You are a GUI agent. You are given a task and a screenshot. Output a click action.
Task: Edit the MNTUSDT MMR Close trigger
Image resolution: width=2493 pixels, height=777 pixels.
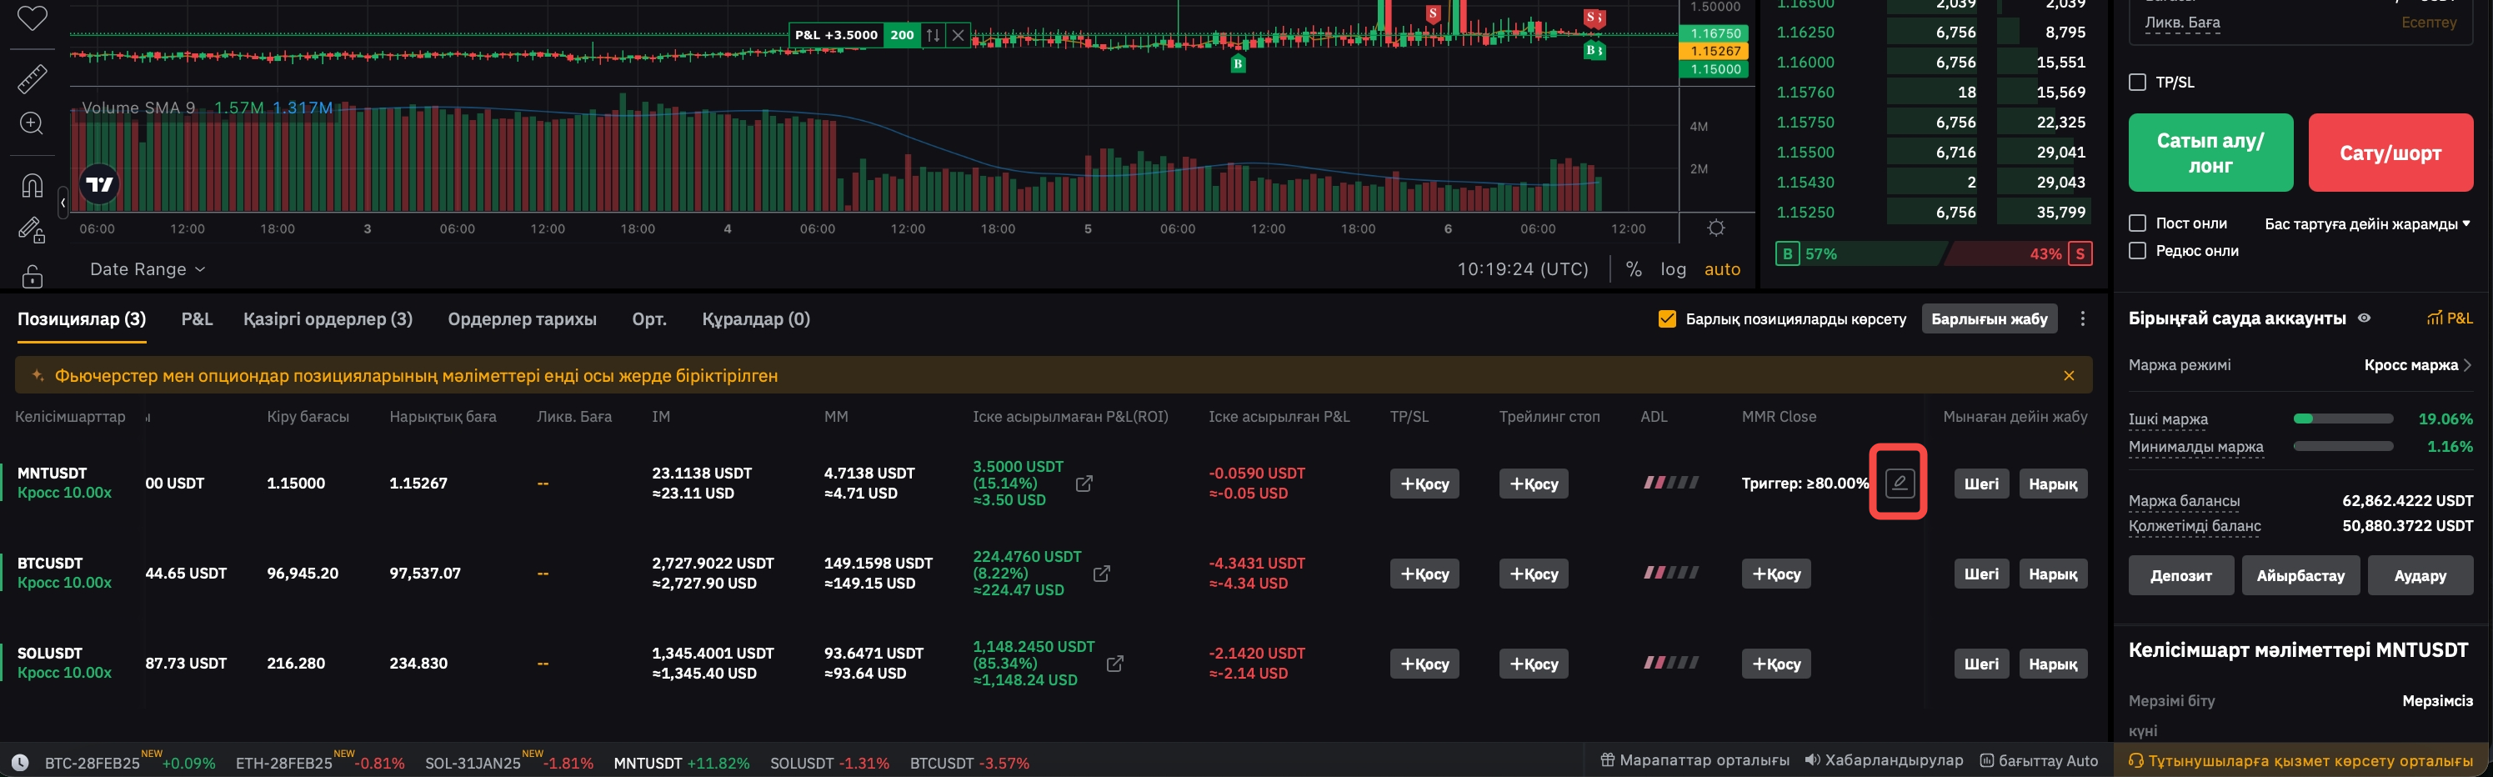(1898, 483)
